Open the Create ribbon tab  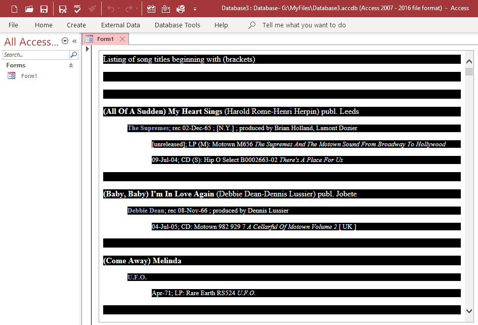(76, 25)
